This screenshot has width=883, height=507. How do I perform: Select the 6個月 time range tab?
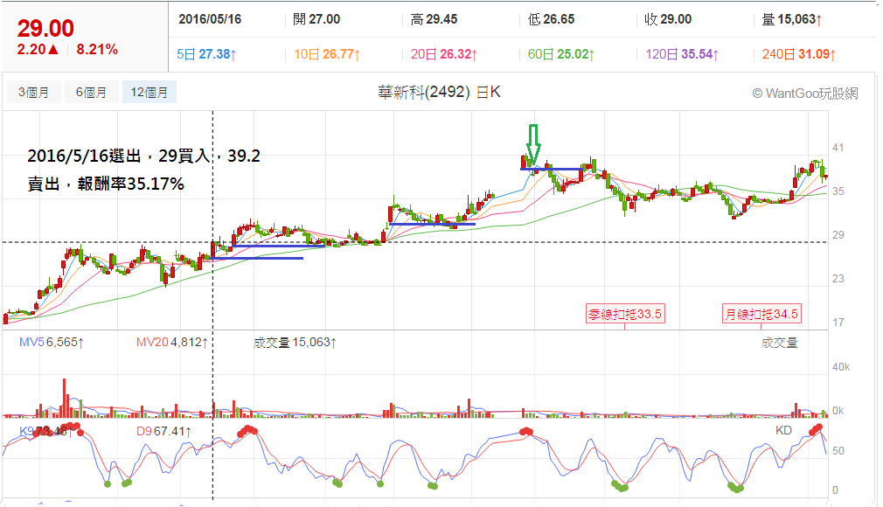pyautogui.click(x=91, y=93)
